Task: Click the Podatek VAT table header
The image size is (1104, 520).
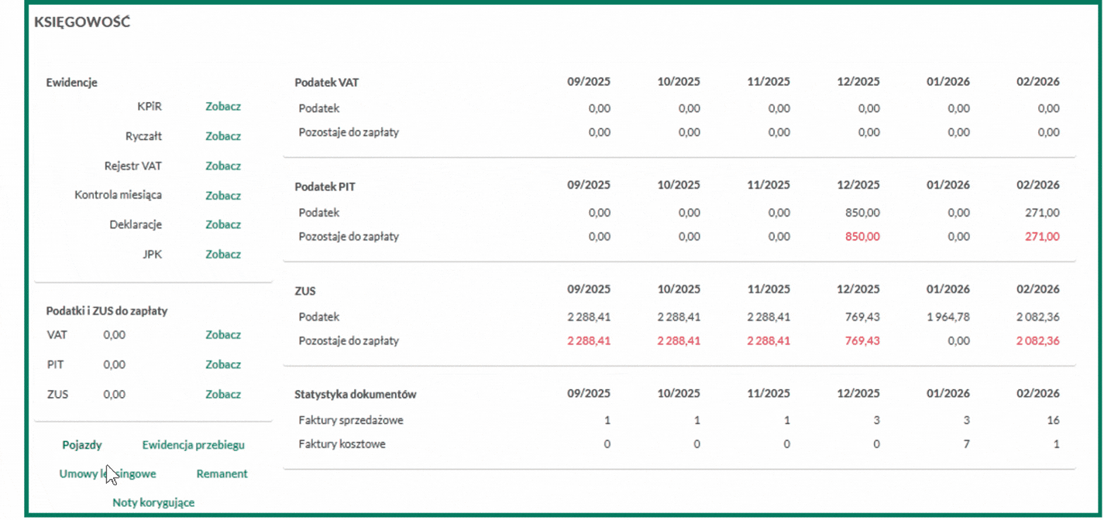Action: [327, 82]
